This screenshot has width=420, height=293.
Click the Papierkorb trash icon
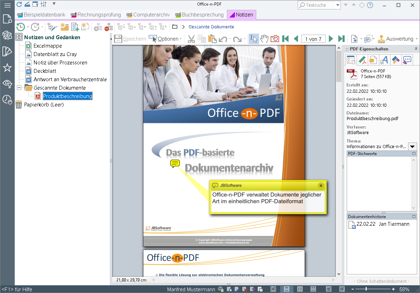click(x=19, y=105)
